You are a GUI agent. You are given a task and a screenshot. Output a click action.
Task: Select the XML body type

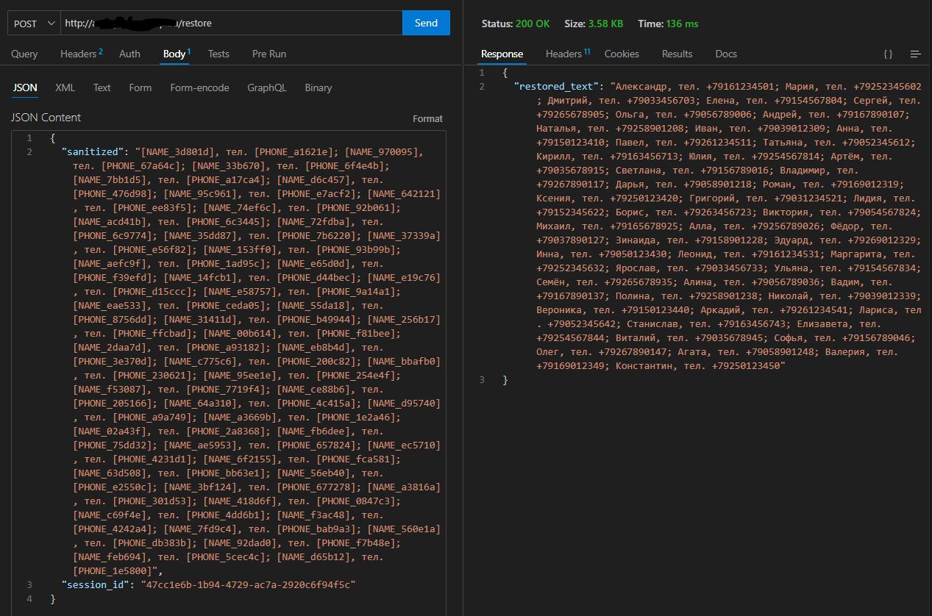coord(65,88)
